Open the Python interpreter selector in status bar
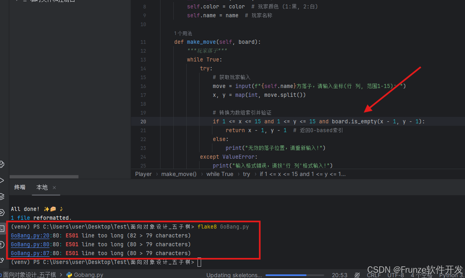The width and height of the screenshot is (465, 278). coord(452,275)
